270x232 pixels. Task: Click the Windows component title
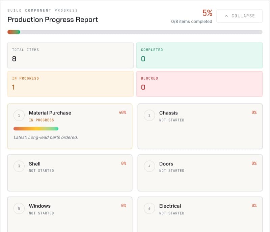(x=40, y=206)
